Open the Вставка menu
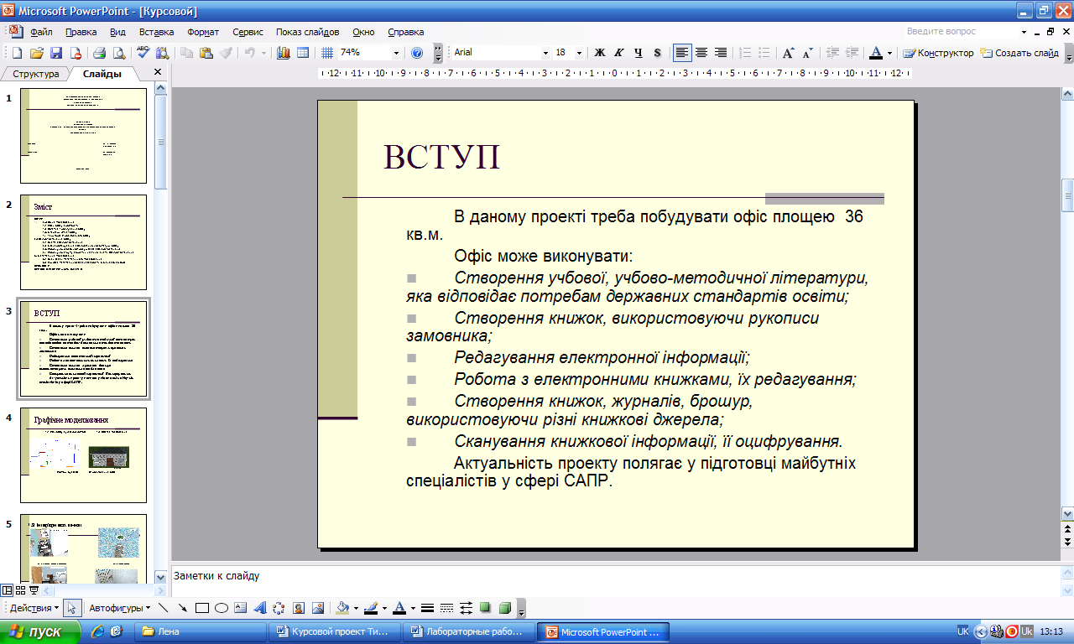The width and height of the screenshot is (1074, 644). coord(156,32)
